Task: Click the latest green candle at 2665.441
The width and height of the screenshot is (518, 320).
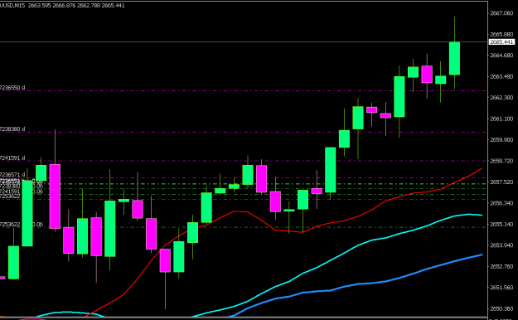Action: (x=454, y=58)
